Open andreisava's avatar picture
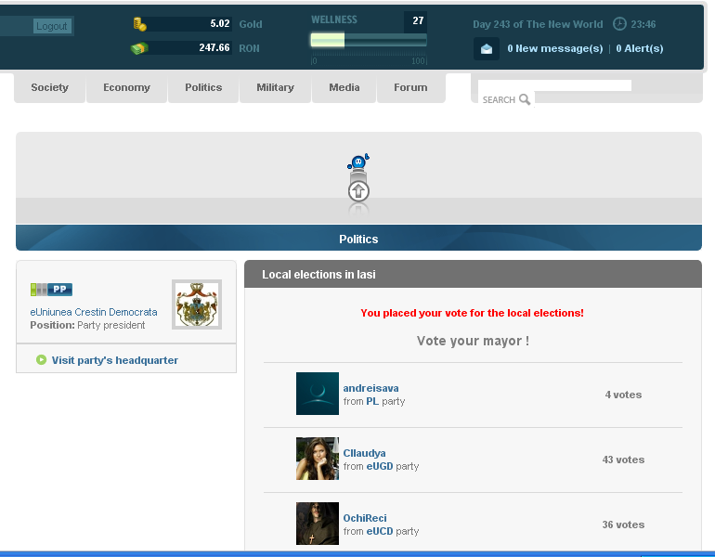 [318, 394]
